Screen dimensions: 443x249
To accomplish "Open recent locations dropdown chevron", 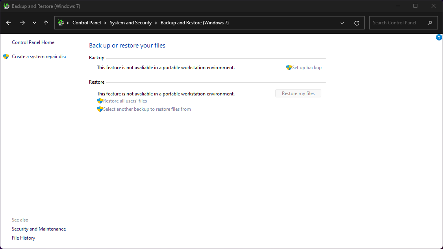I will (x=34, y=23).
